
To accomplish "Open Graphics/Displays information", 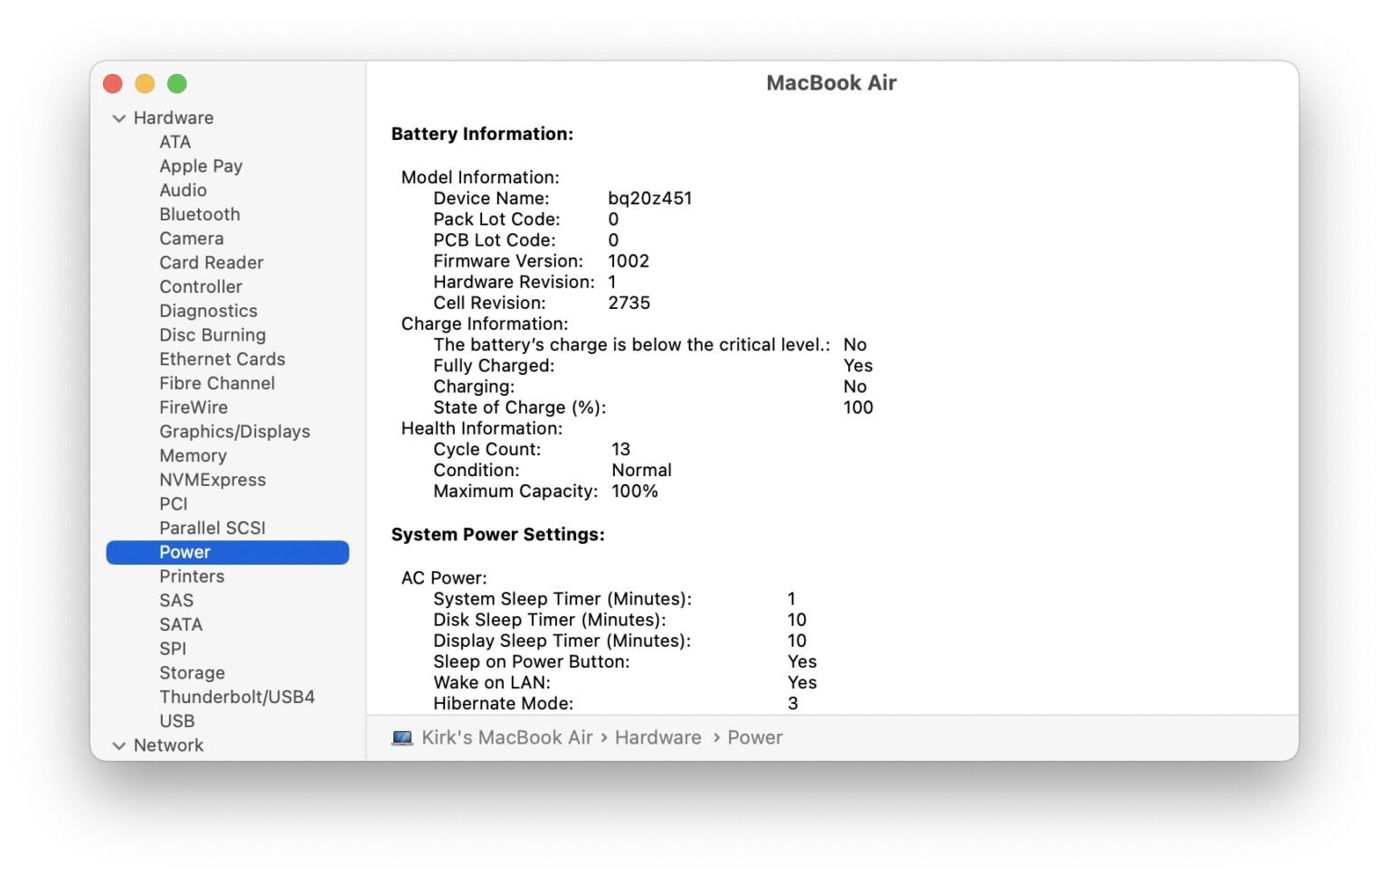I will [x=234, y=431].
